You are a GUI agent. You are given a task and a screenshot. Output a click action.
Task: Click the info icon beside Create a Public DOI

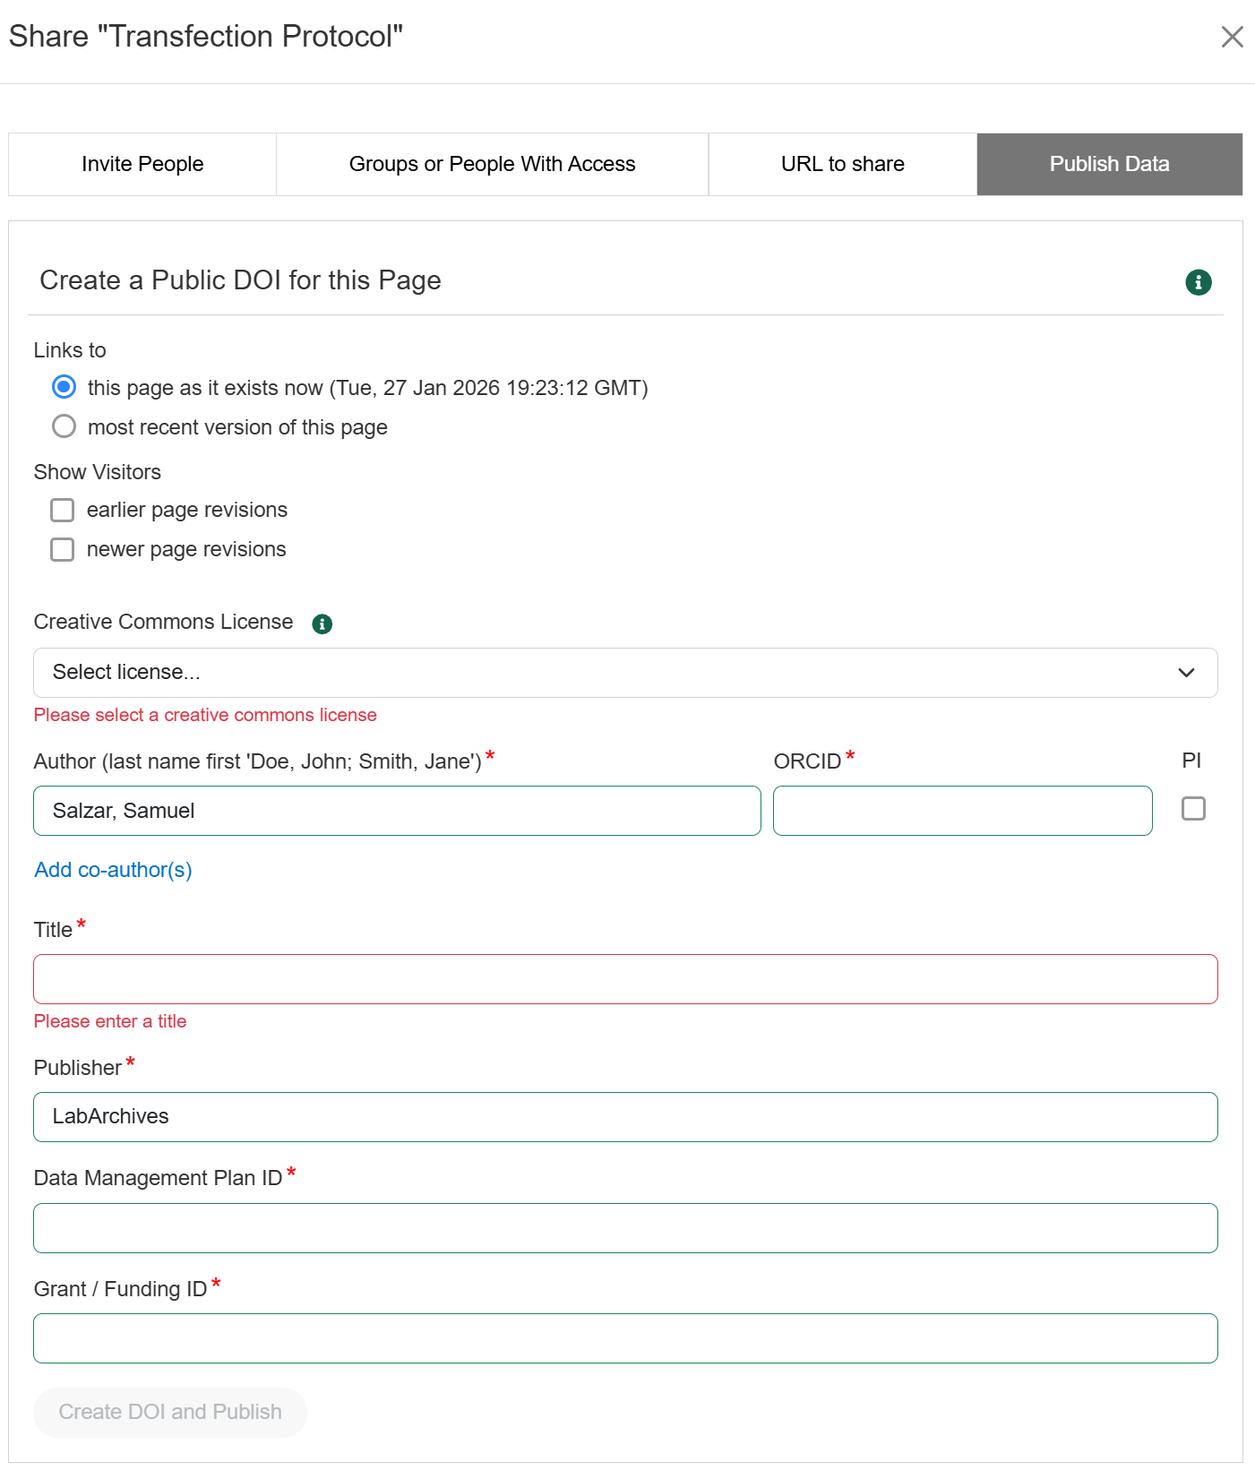pyautogui.click(x=1198, y=282)
